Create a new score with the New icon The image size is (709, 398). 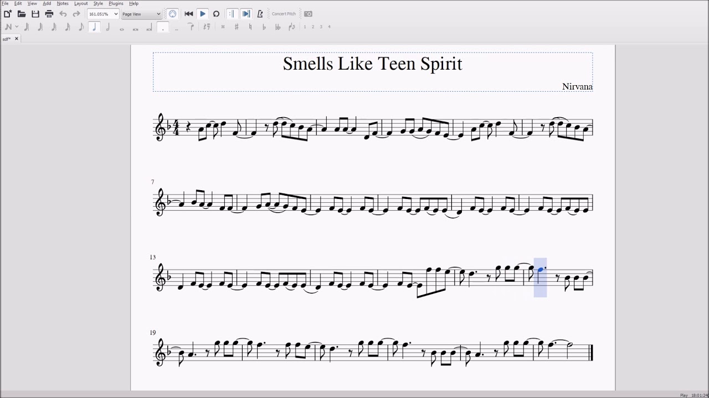coord(8,14)
